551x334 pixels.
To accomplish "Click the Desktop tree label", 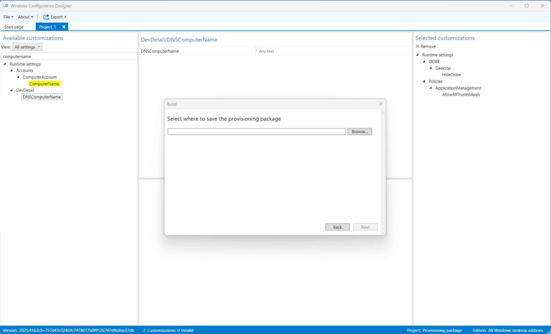I will coord(443,68).
